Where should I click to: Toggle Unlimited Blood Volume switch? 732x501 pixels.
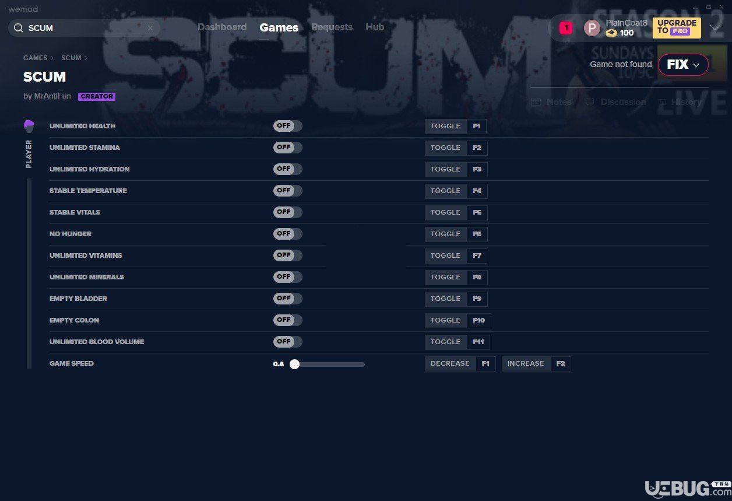pyautogui.click(x=288, y=342)
